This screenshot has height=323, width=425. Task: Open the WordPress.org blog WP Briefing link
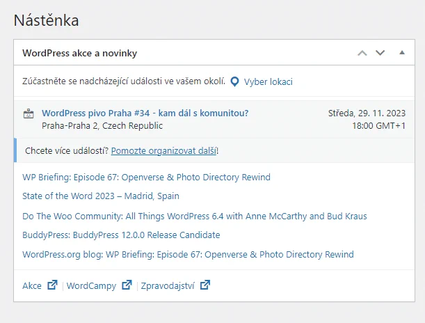188,254
